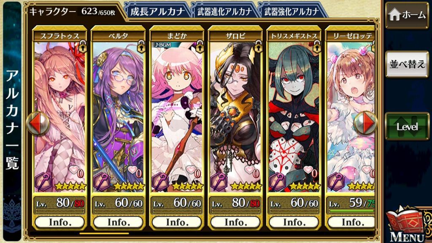Open Info. for まどか
Viewport: 432px width, 243px height.
click(x=177, y=222)
